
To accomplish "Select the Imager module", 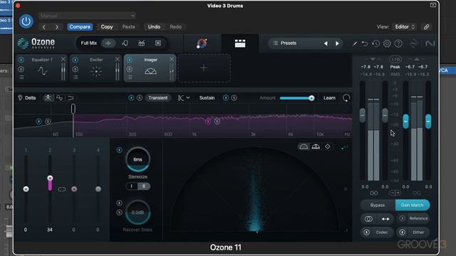I will [x=150, y=68].
